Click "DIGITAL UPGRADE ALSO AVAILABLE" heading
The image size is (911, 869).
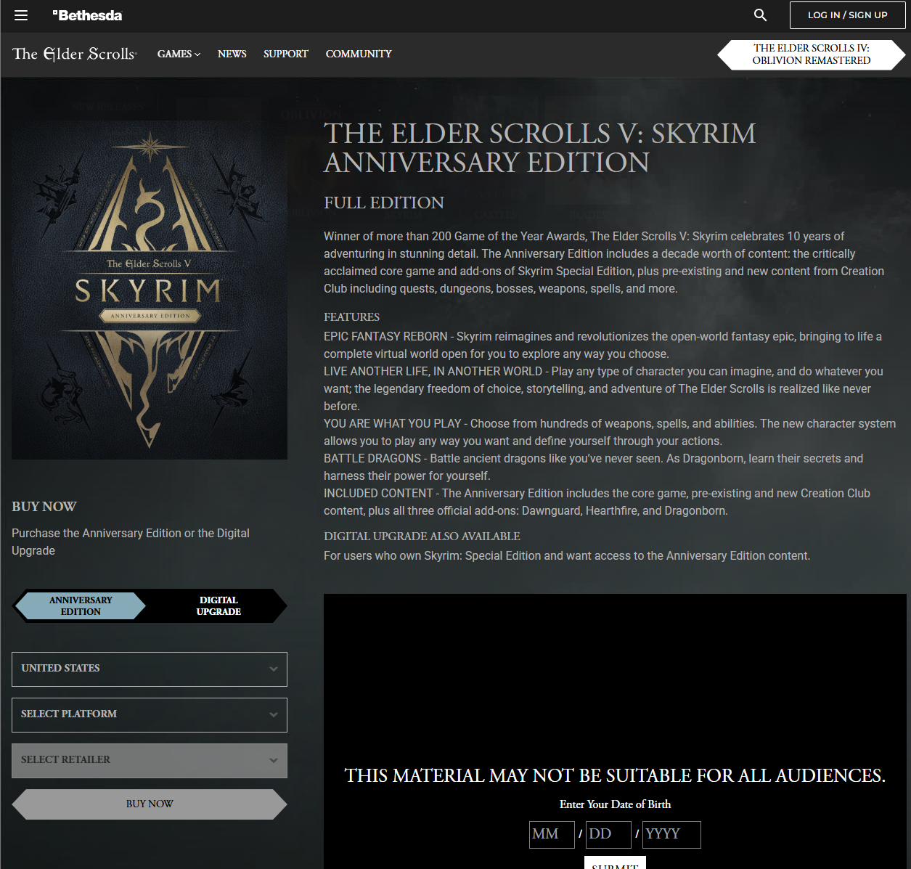pyautogui.click(x=422, y=537)
